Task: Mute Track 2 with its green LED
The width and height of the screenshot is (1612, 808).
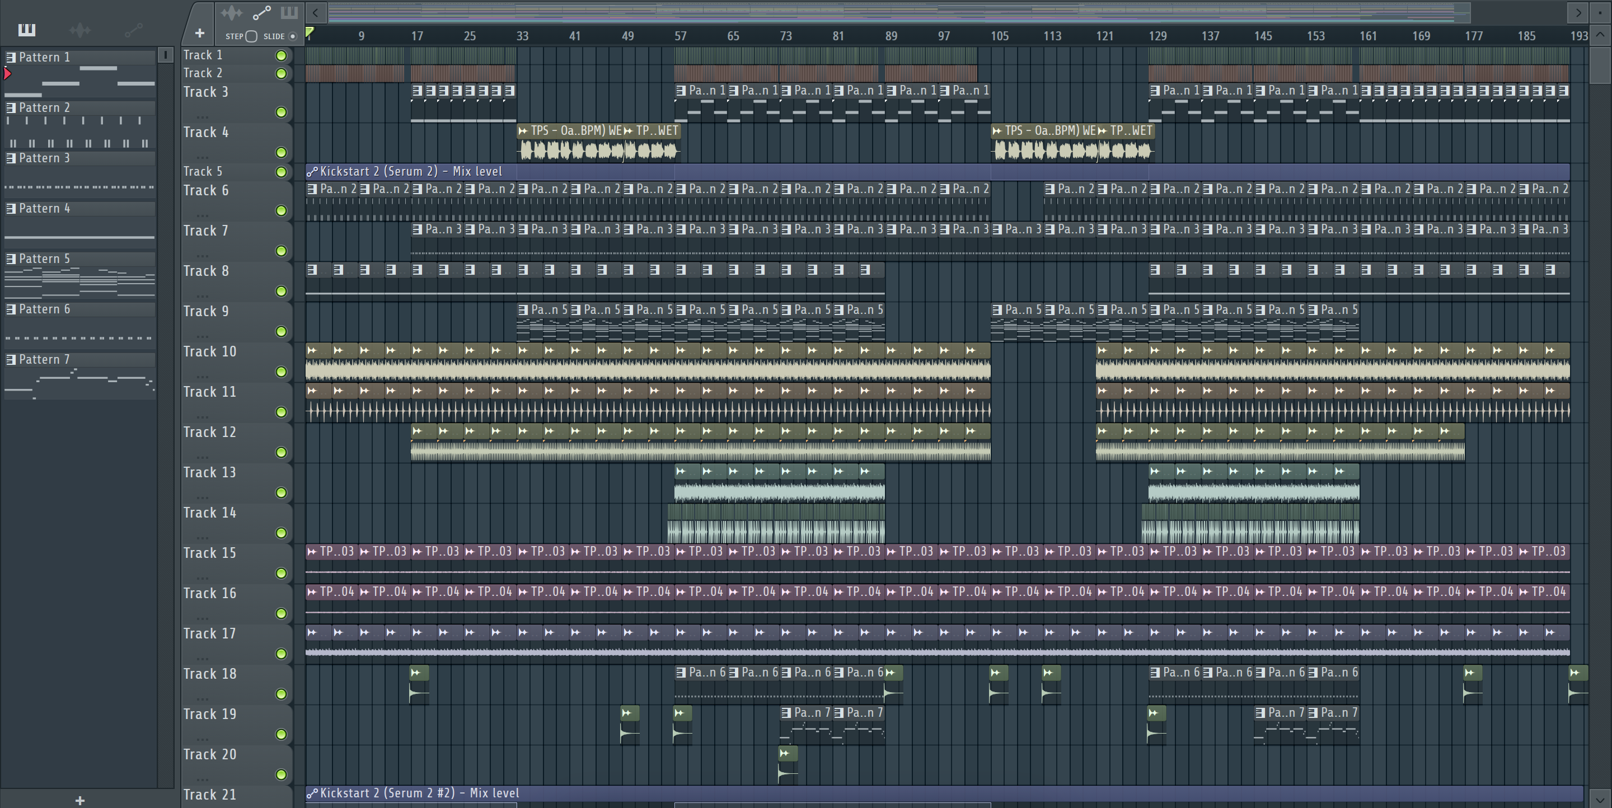Action: click(x=282, y=74)
